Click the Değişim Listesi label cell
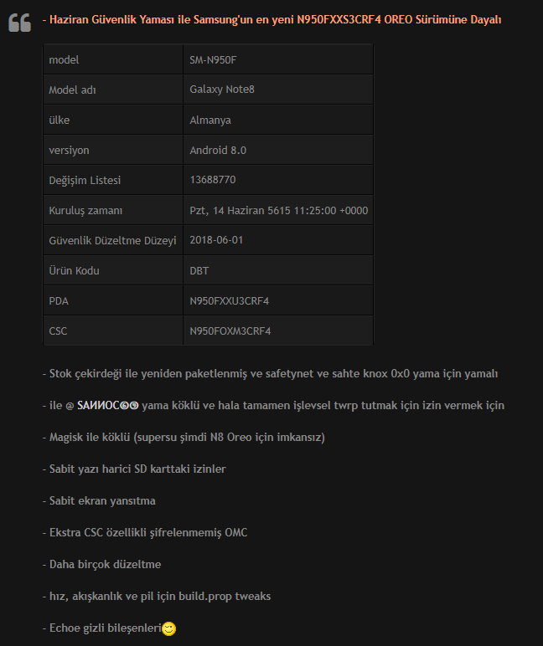 tap(113, 180)
